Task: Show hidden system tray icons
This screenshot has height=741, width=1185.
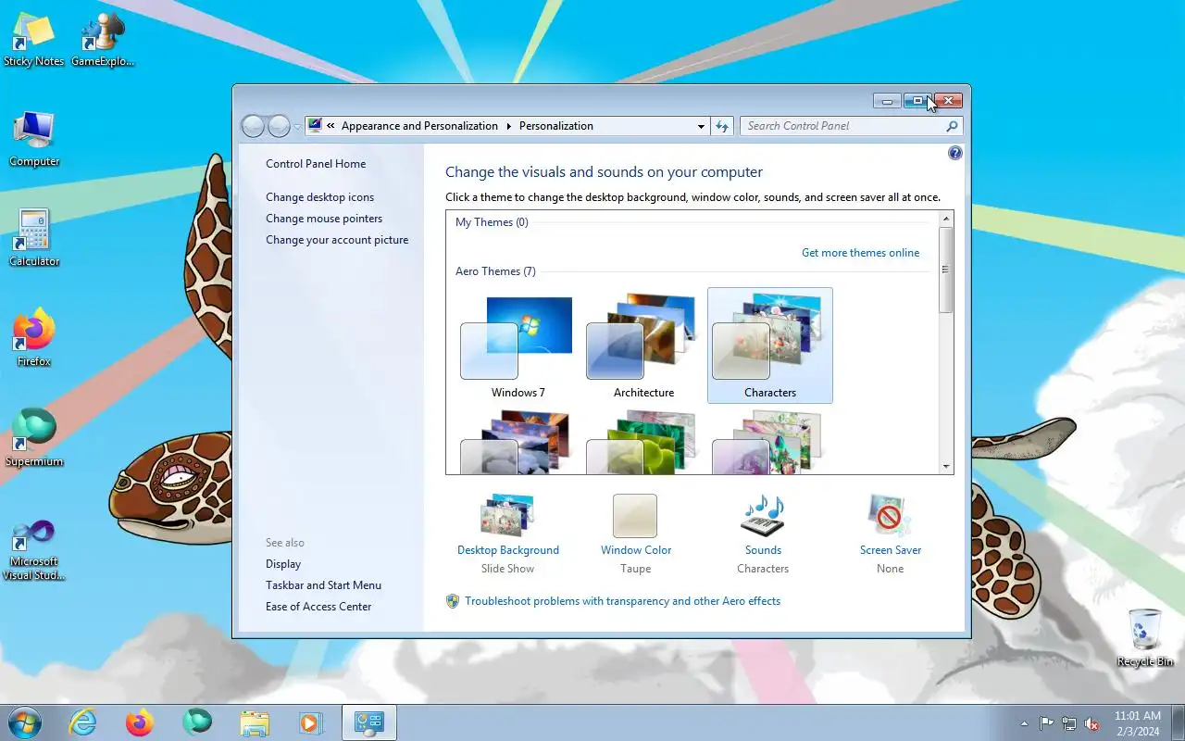Action: [x=1024, y=723]
